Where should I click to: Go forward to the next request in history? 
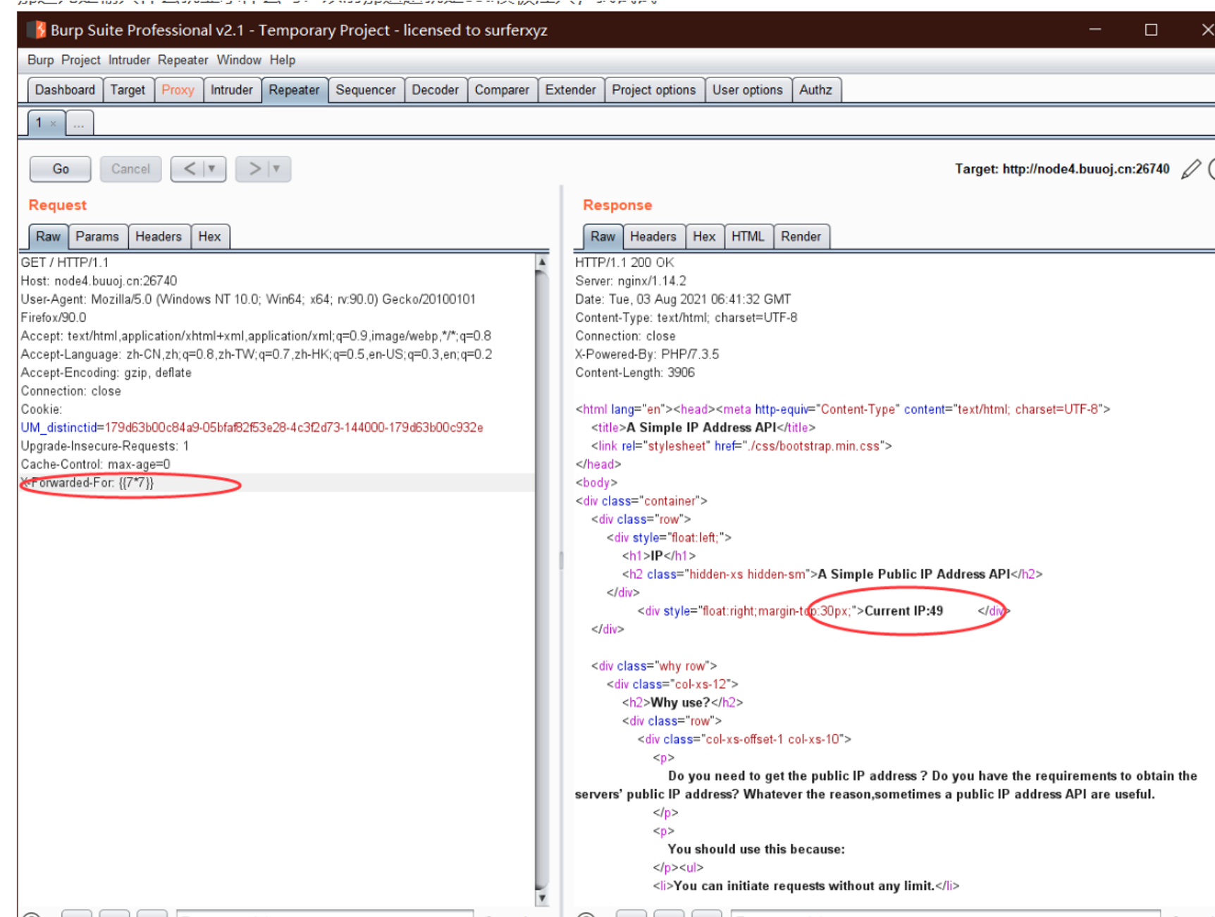(254, 169)
